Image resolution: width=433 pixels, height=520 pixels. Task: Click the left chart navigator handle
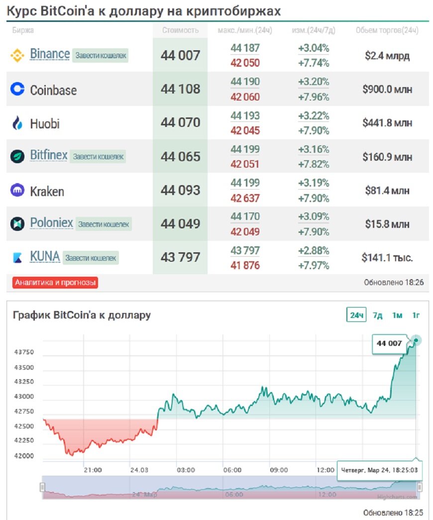pyautogui.click(x=42, y=487)
